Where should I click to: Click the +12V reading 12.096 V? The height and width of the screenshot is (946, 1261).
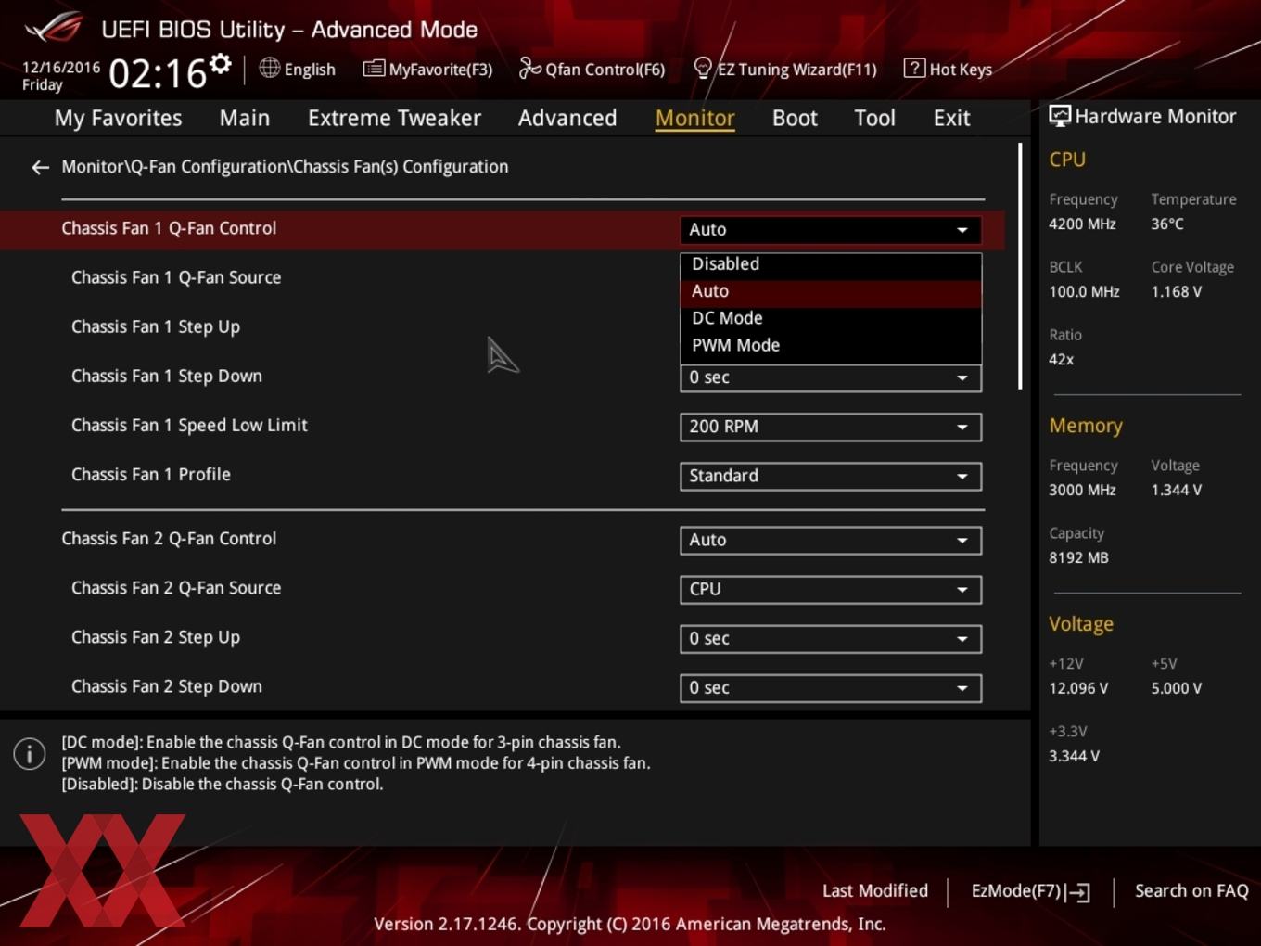point(1077,688)
